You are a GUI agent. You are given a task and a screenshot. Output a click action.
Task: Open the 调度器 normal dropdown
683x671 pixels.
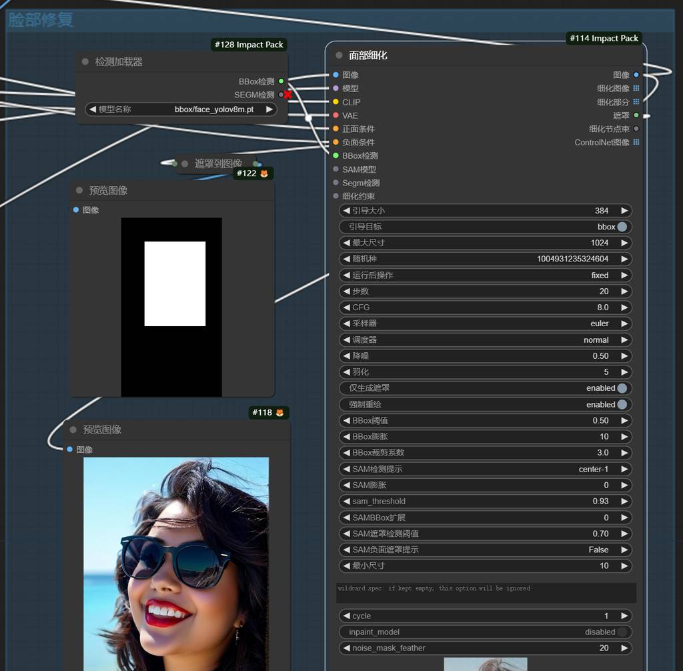coord(485,340)
